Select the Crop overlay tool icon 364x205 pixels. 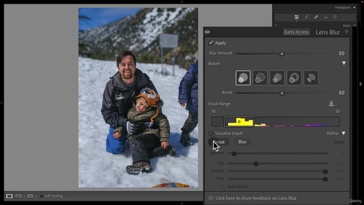[x=307, y=17]
